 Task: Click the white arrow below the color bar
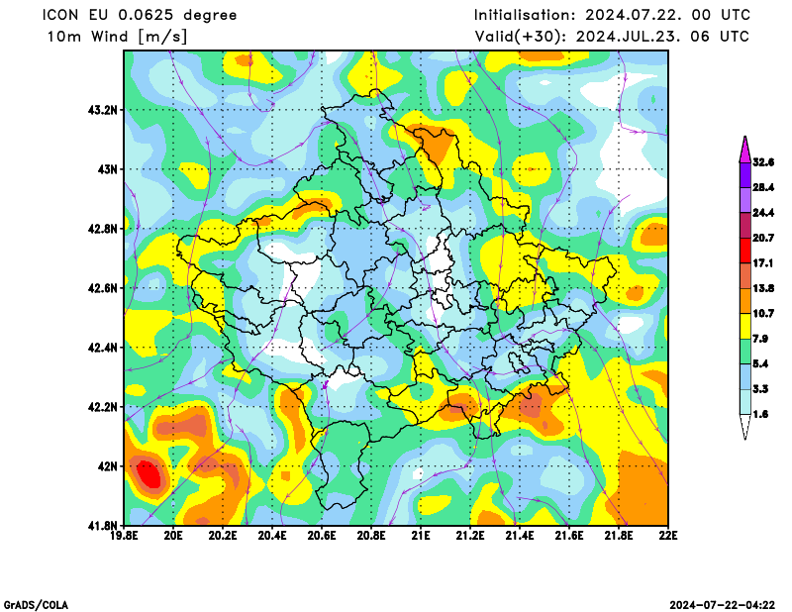745,428
